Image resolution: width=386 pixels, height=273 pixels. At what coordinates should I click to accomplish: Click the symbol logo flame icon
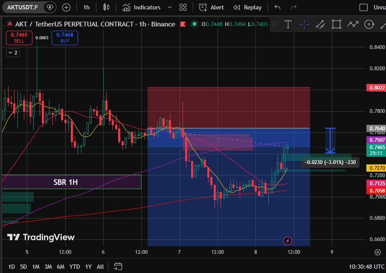(10, 24)
